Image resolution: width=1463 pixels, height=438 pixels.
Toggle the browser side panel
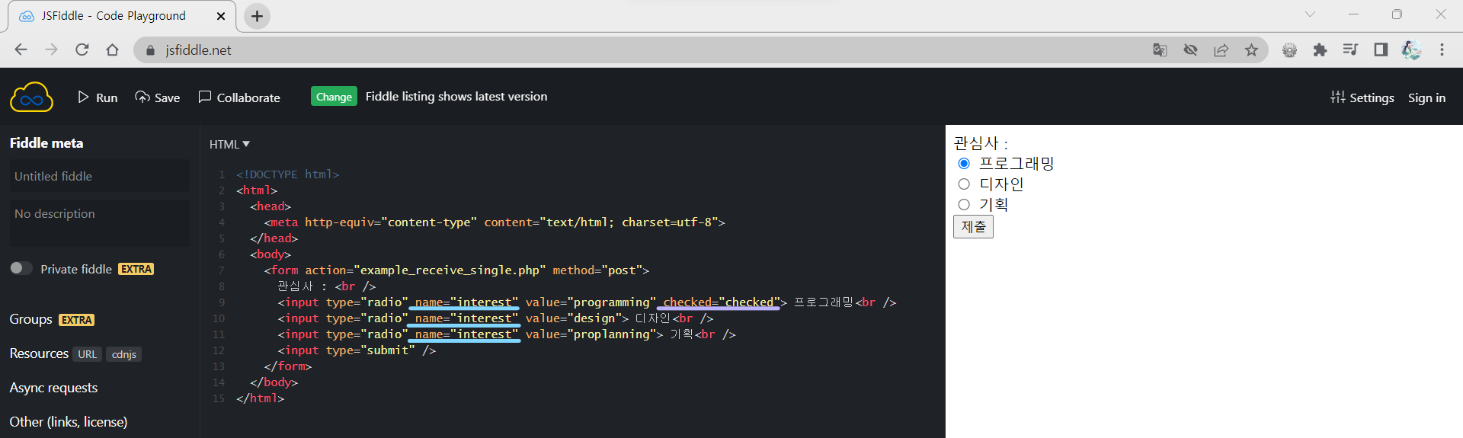1381,50
